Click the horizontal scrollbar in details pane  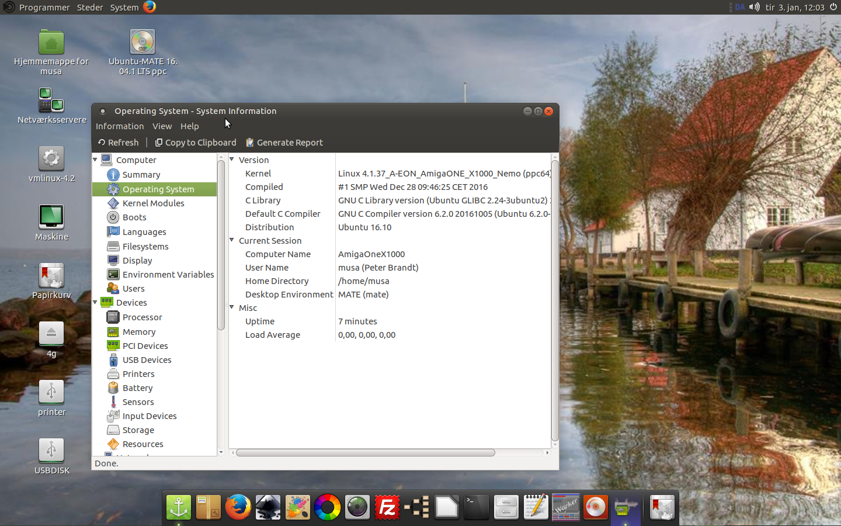click(366, 453)
